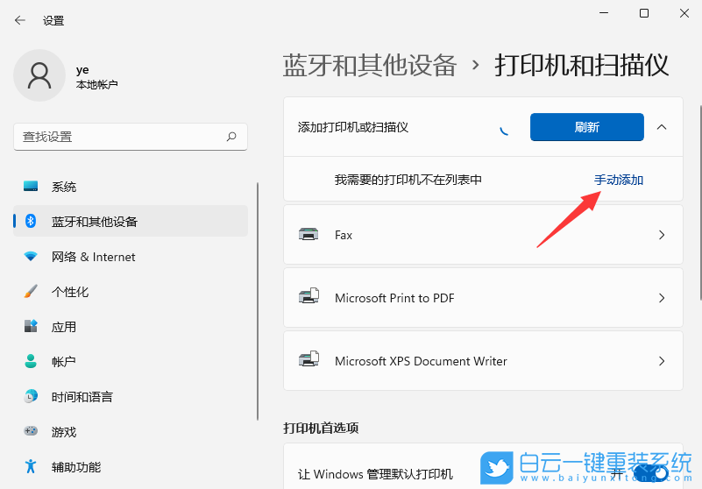Open the ye user profile avatar
This screenshot has width=702, height=489.
[x=39, y=75]
